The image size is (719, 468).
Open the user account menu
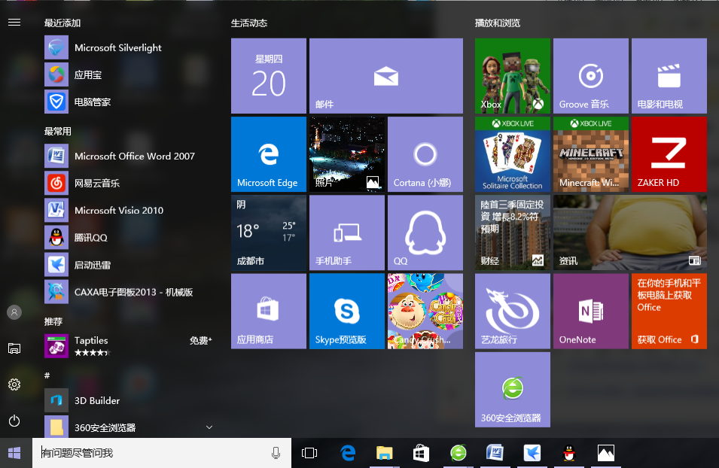14,312
